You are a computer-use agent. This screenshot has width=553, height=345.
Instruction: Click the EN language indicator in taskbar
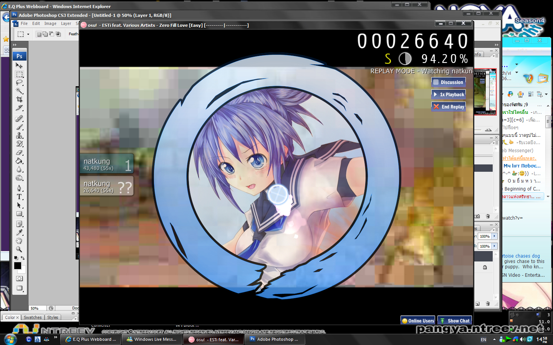[x=483, y=340]
